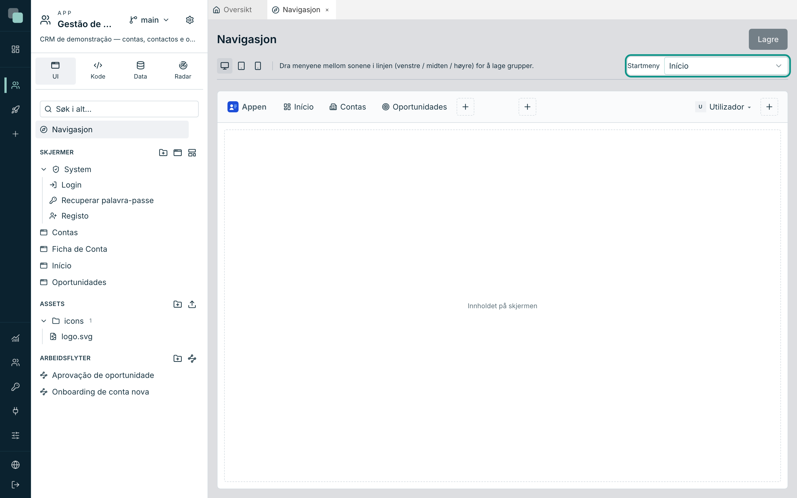This screenshot has height=498, width=797.
Task: Click the app title Gestão de ...
Action: [x=85, y=24]
